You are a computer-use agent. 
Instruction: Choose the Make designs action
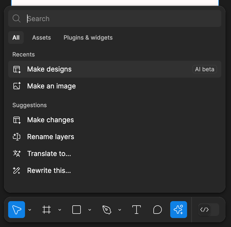[x=115, y=69]
